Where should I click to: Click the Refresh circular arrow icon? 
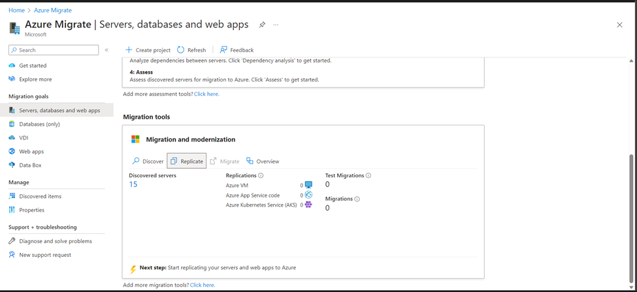point(181,50)
